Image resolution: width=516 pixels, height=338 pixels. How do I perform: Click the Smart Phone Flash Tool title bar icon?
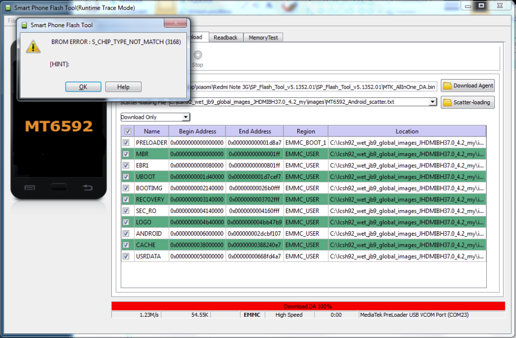tap(8, 8)
